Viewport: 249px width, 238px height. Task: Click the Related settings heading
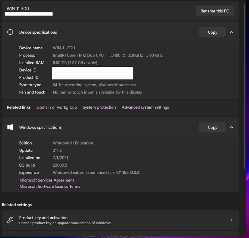(x=17, y=205)
